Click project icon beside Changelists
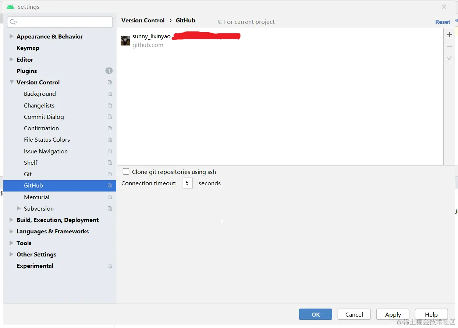The height and width of the screenshot is (328, 458). point(110,105)
